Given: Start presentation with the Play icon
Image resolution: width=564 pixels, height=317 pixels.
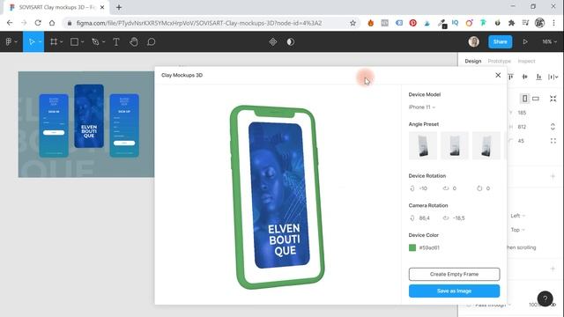Looking at the screenshot, I should click(x=525, y=42).
